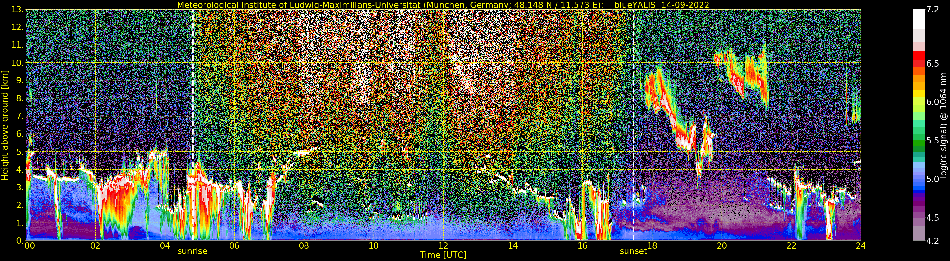The image size is (950, 261).
Task: Click the white dashed sunset line
Action: tap(633, 125)
